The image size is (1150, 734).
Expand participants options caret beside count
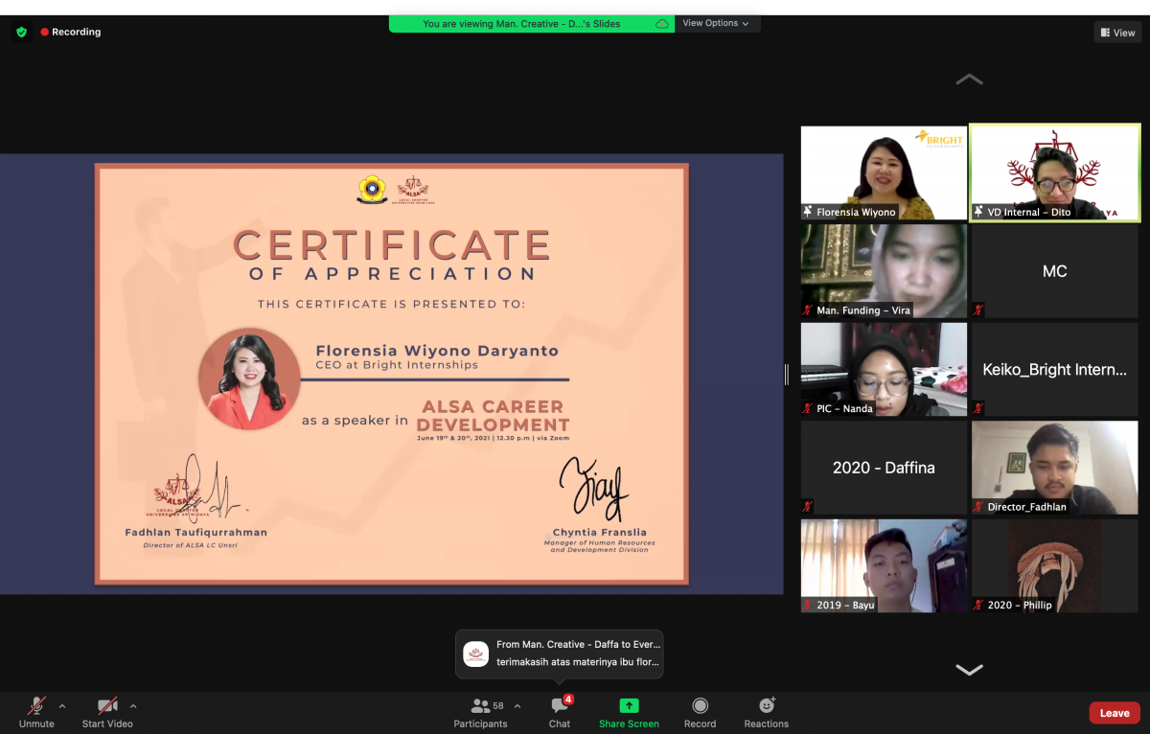[517, 706]
